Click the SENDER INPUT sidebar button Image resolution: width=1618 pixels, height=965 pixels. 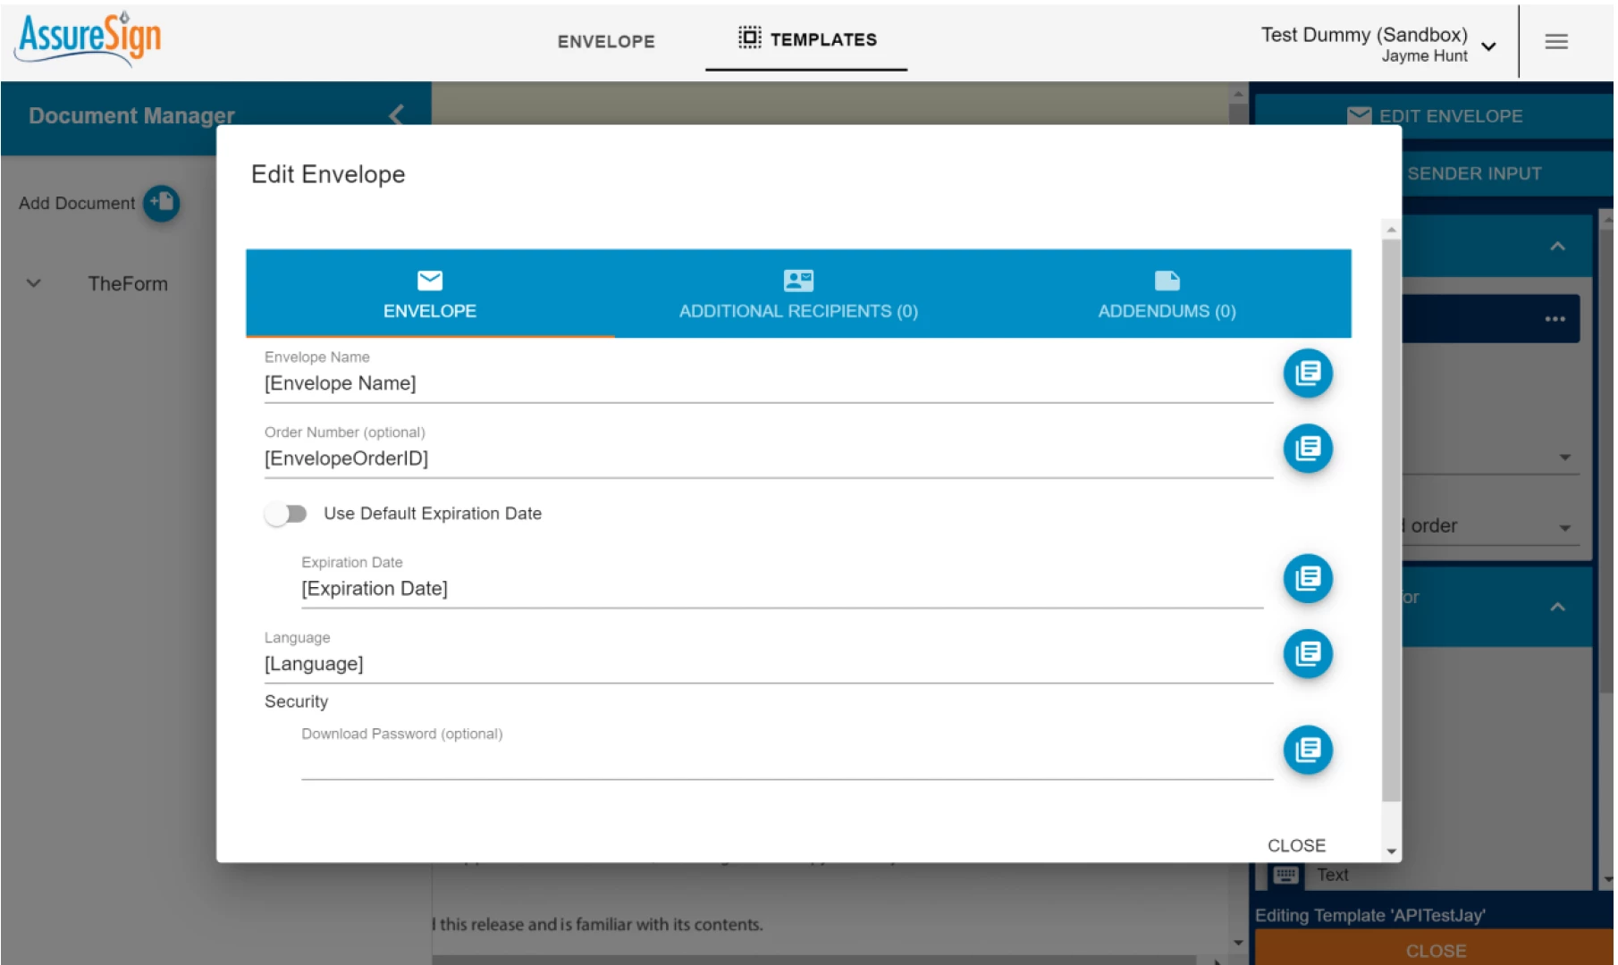coord(1474,173)
